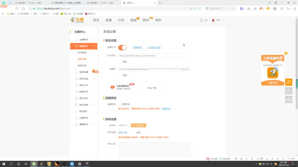
Task: Open 直播记录 in the sidebar
Action: coord(82,66)
